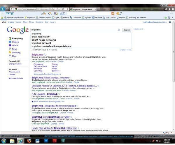The width and height of the screenshot is (175, 145).
Task: Choose suggestion 'bright hub review'
Action: point(41,37)
